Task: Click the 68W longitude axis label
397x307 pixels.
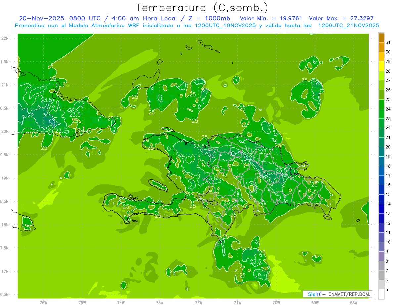Action: tap(354, 302)
